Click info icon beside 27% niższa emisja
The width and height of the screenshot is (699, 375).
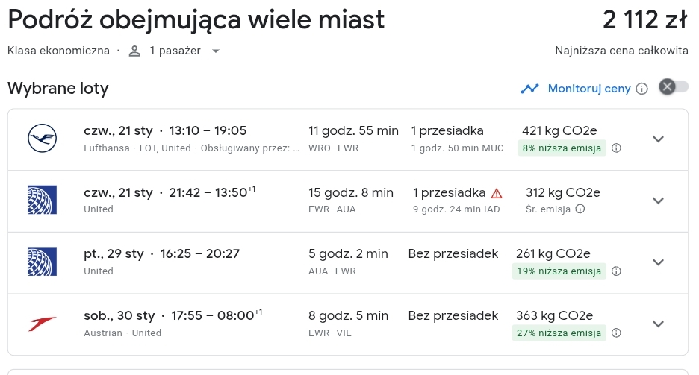tap(616, 333)
